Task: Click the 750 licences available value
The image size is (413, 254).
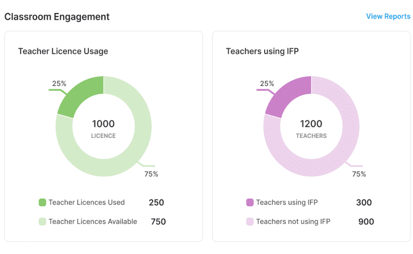Action: [158, 222]
